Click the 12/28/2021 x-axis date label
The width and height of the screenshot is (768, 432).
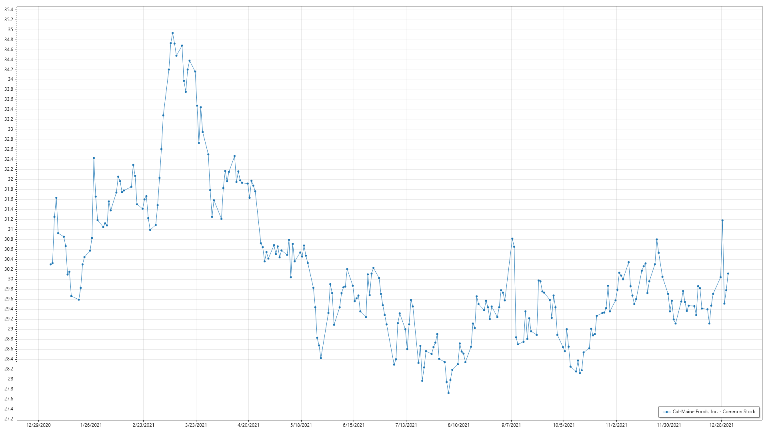click(722, 425)
